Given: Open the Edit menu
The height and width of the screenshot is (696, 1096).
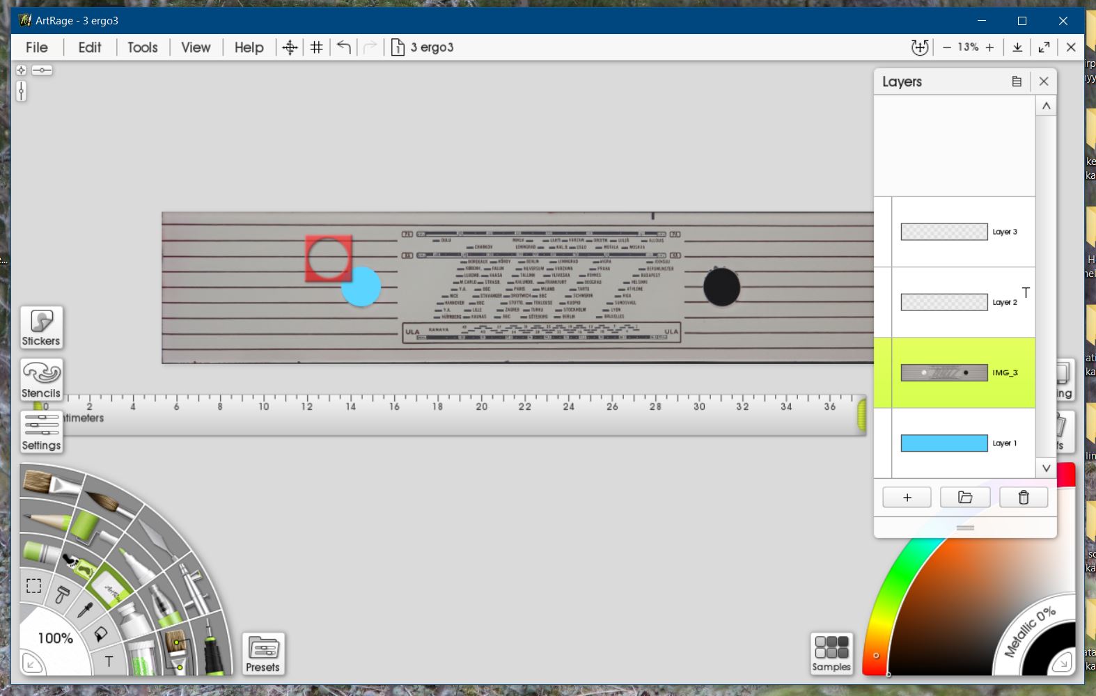Looking at the screenshot, I should [x=90, y=47].
